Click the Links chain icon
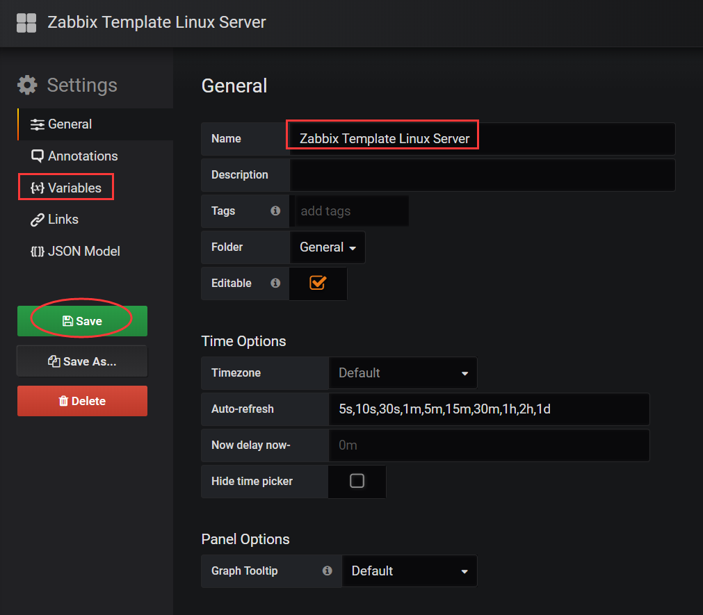The height and width of the screenshot is (615, 703). (38, 220)
